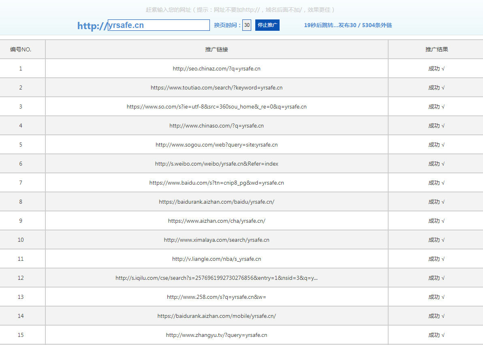Open the zhangyu.tv query link
Viewport: 483px width, 345px height.
coord(216,335)
